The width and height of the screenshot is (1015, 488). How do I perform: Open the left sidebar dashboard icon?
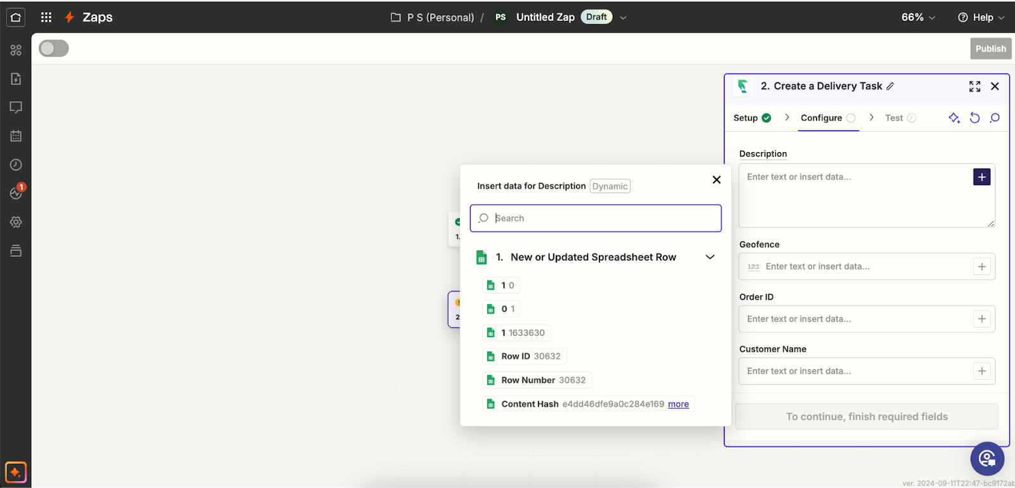point(16,50)
